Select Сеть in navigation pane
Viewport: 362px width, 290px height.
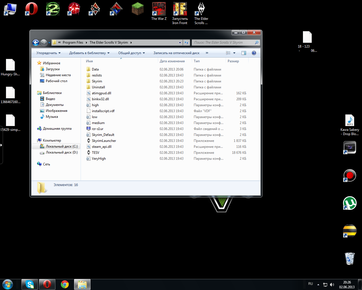tap(46, 164)
